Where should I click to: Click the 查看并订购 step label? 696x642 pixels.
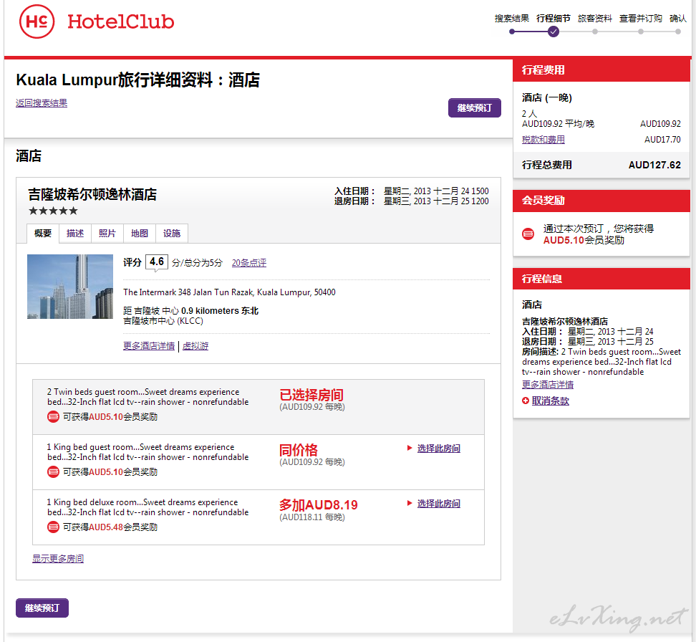(x=641, y=18)
